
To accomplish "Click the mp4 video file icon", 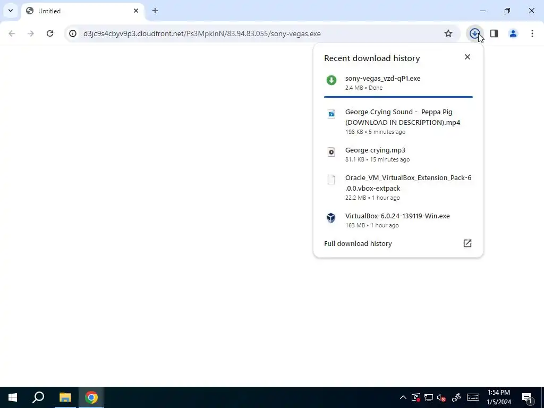I will click(x=331, y=114).
